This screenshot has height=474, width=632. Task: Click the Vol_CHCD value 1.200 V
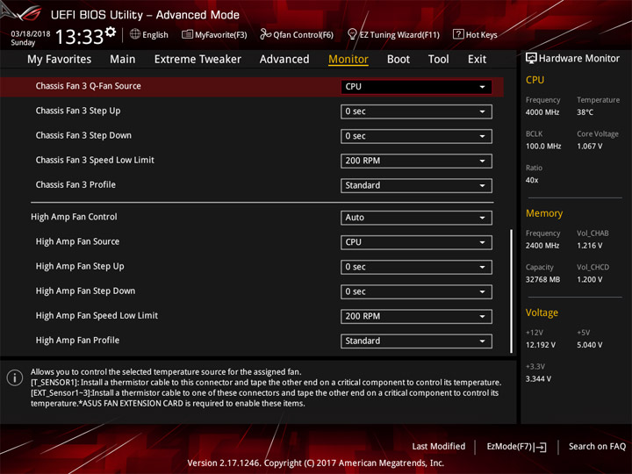click(590, 279)
